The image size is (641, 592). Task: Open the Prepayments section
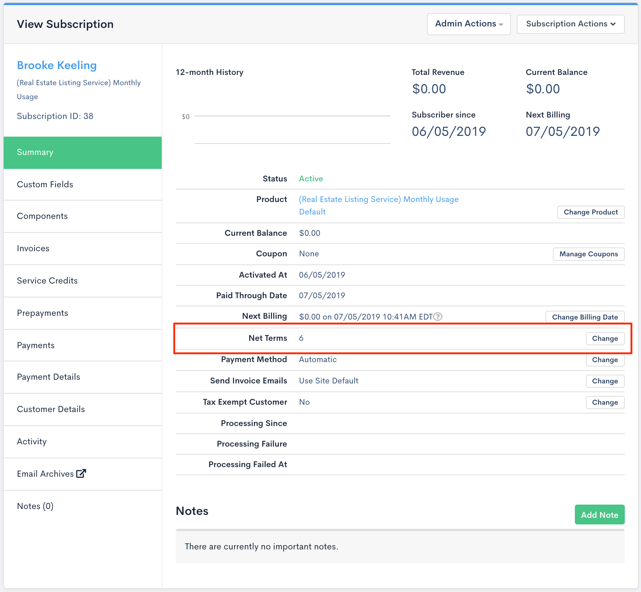point(83,313)
